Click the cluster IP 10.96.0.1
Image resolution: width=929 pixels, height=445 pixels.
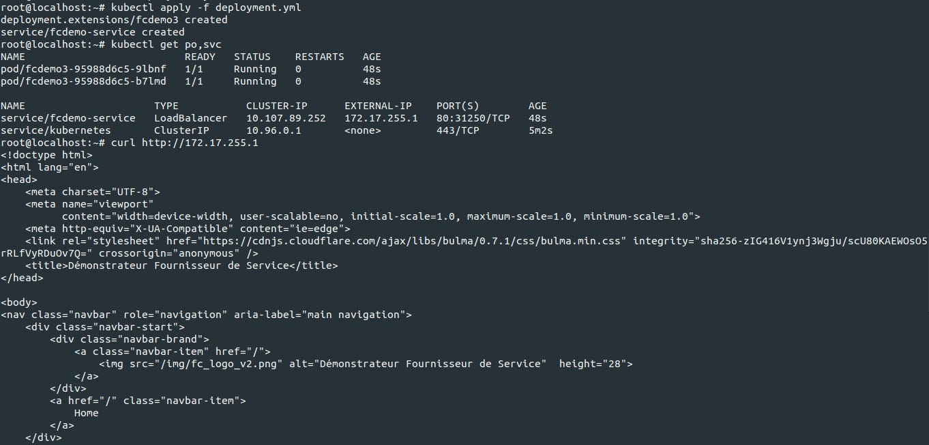274,130
